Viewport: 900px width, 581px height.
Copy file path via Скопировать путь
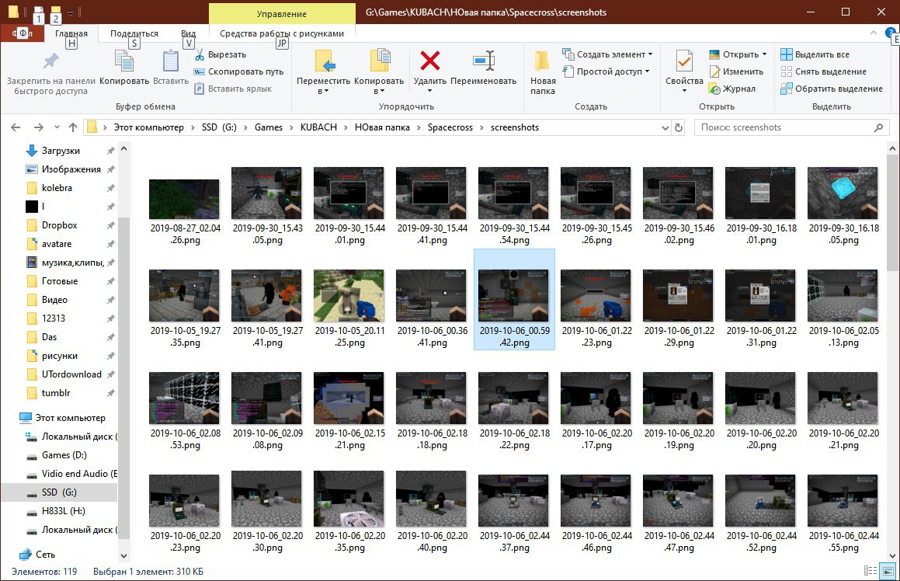point(239,71)
